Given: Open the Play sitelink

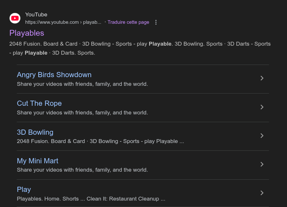Looking at the screenshot, I should (x=24, y=190).
